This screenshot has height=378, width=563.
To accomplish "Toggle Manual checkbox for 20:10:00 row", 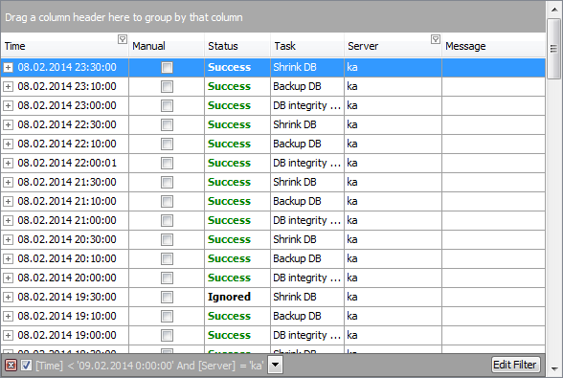I will [167, 258].
